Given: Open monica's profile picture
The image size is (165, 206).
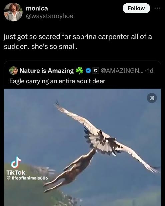Looking at the screenshot, I should 13,12.
